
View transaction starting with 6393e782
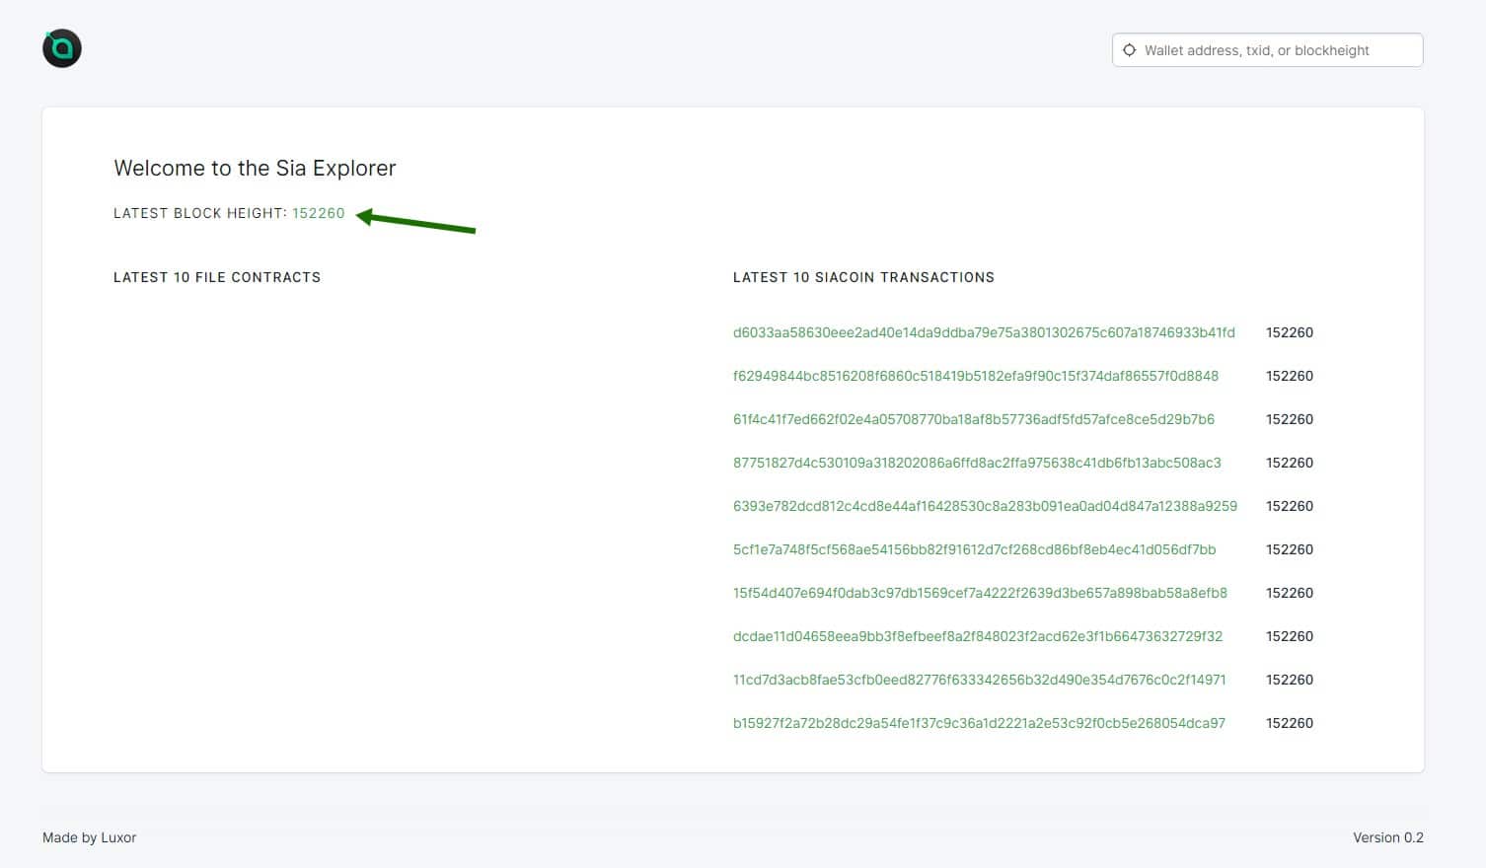click(985, 506)
